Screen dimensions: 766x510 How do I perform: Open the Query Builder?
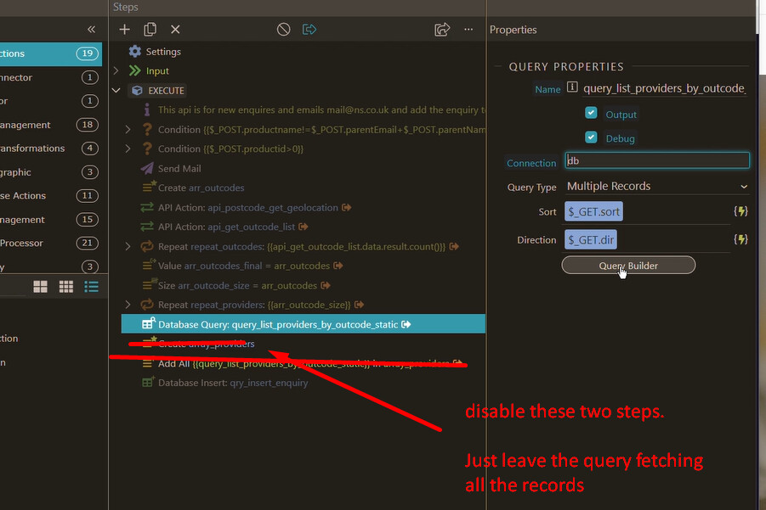pyautogui.click(x=628, y=266)
